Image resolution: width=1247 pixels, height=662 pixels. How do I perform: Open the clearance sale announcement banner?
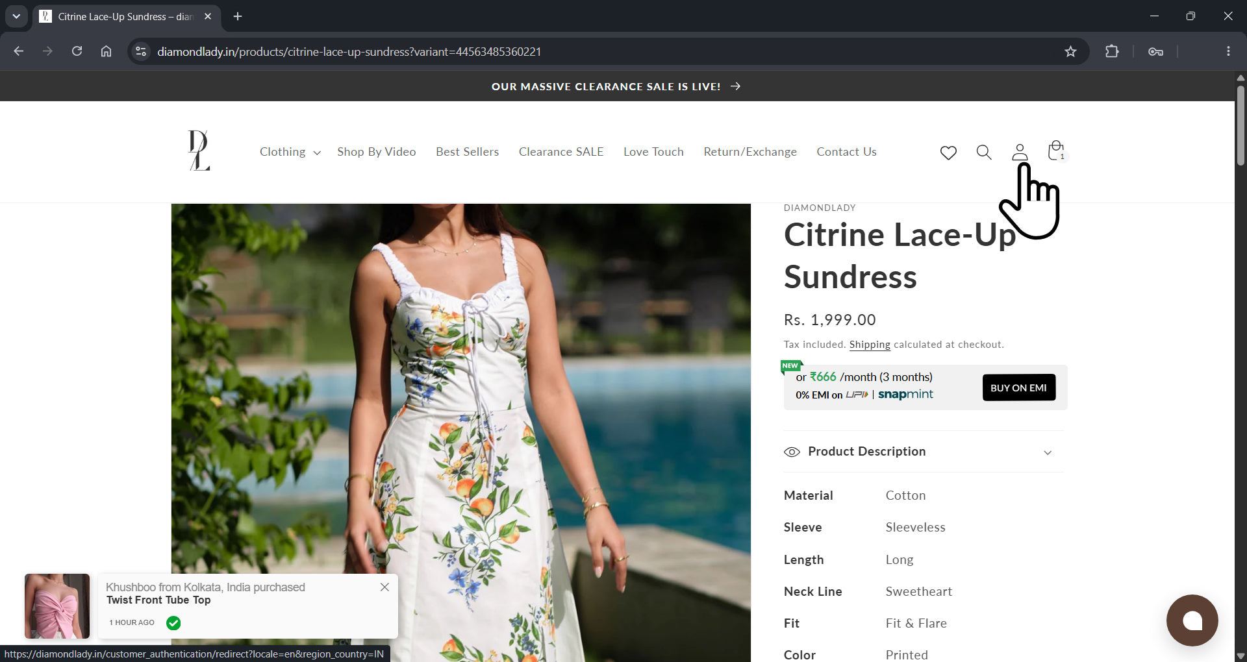(616, 86)
